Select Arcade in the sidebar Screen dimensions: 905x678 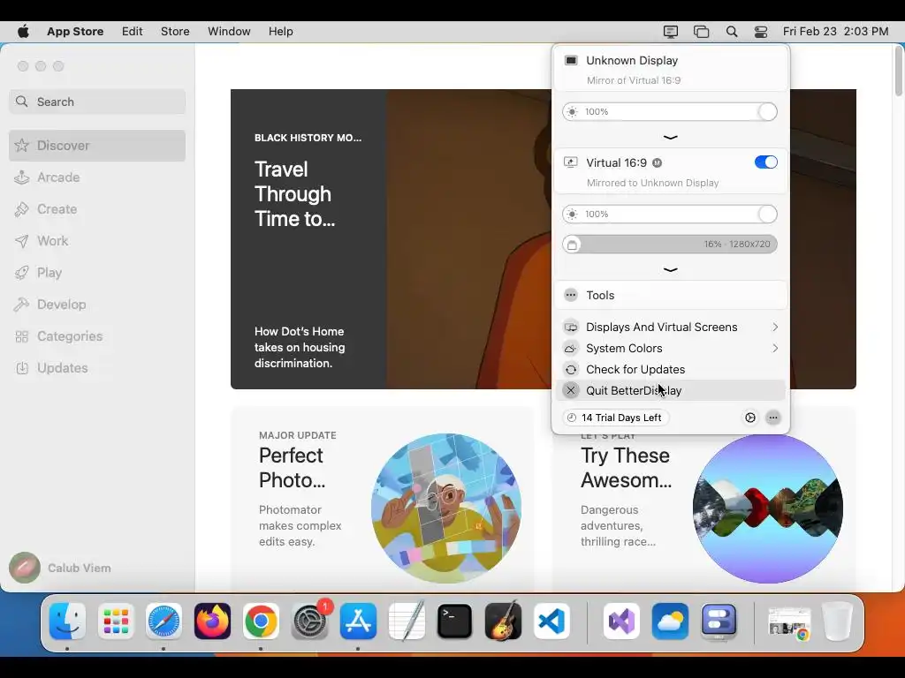coord(97,177)
